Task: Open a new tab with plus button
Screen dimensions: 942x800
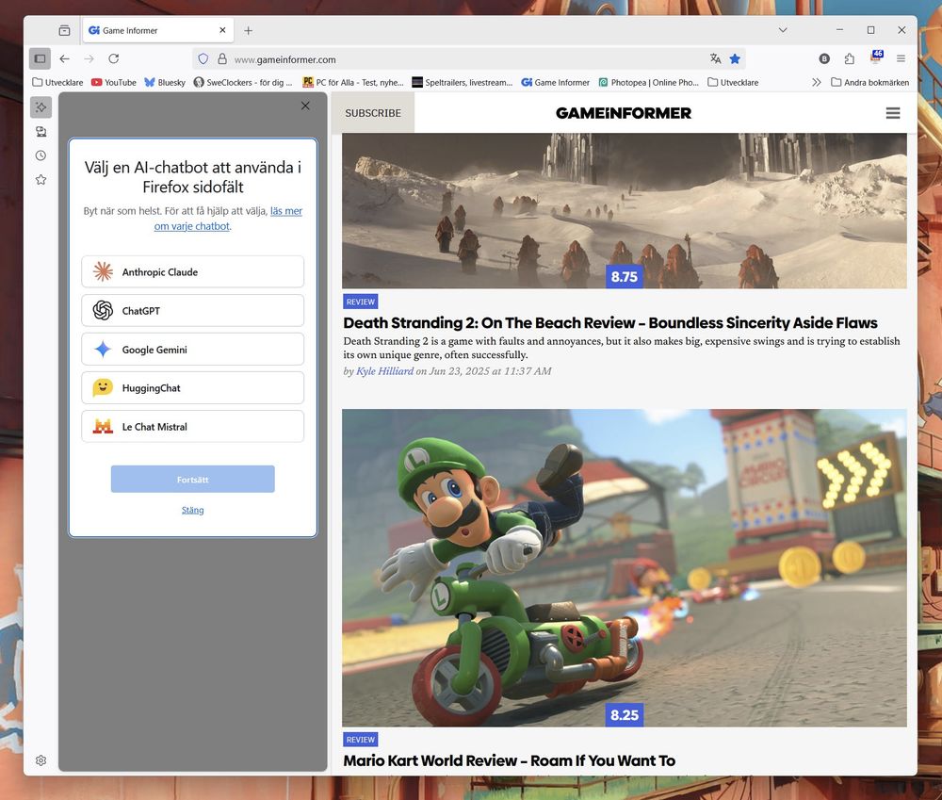Action: pos(248,30)
